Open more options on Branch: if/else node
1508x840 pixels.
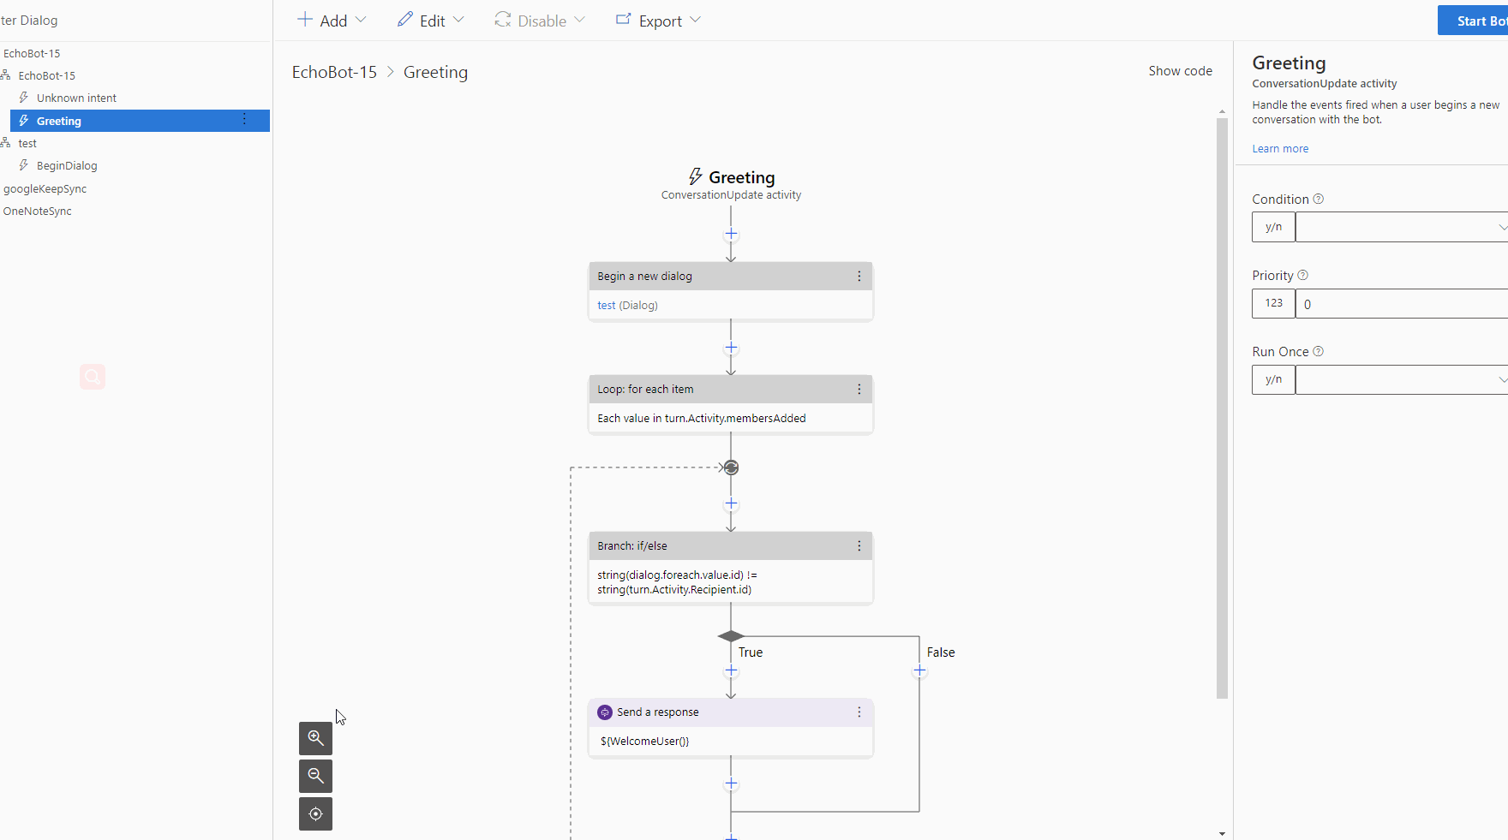coord(859,546)
